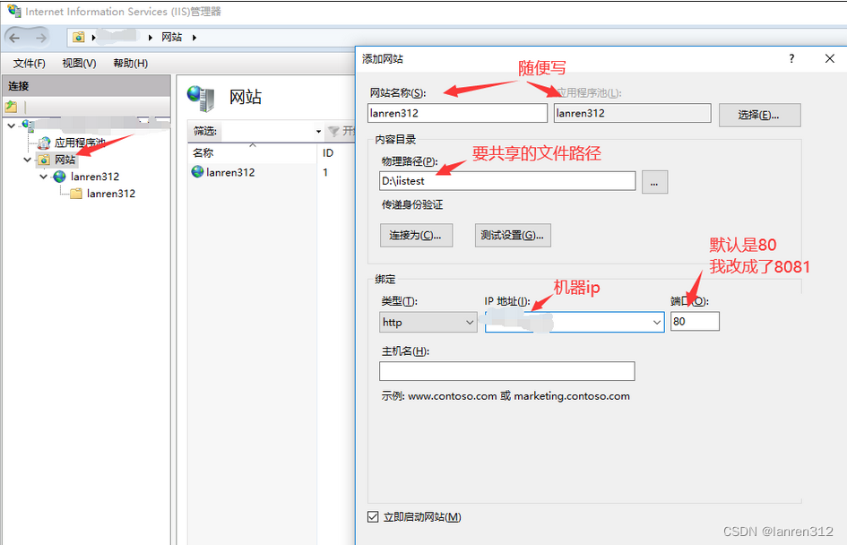Collapse the lanren312 site node
The image size is (847, 545).
(44, 177)
